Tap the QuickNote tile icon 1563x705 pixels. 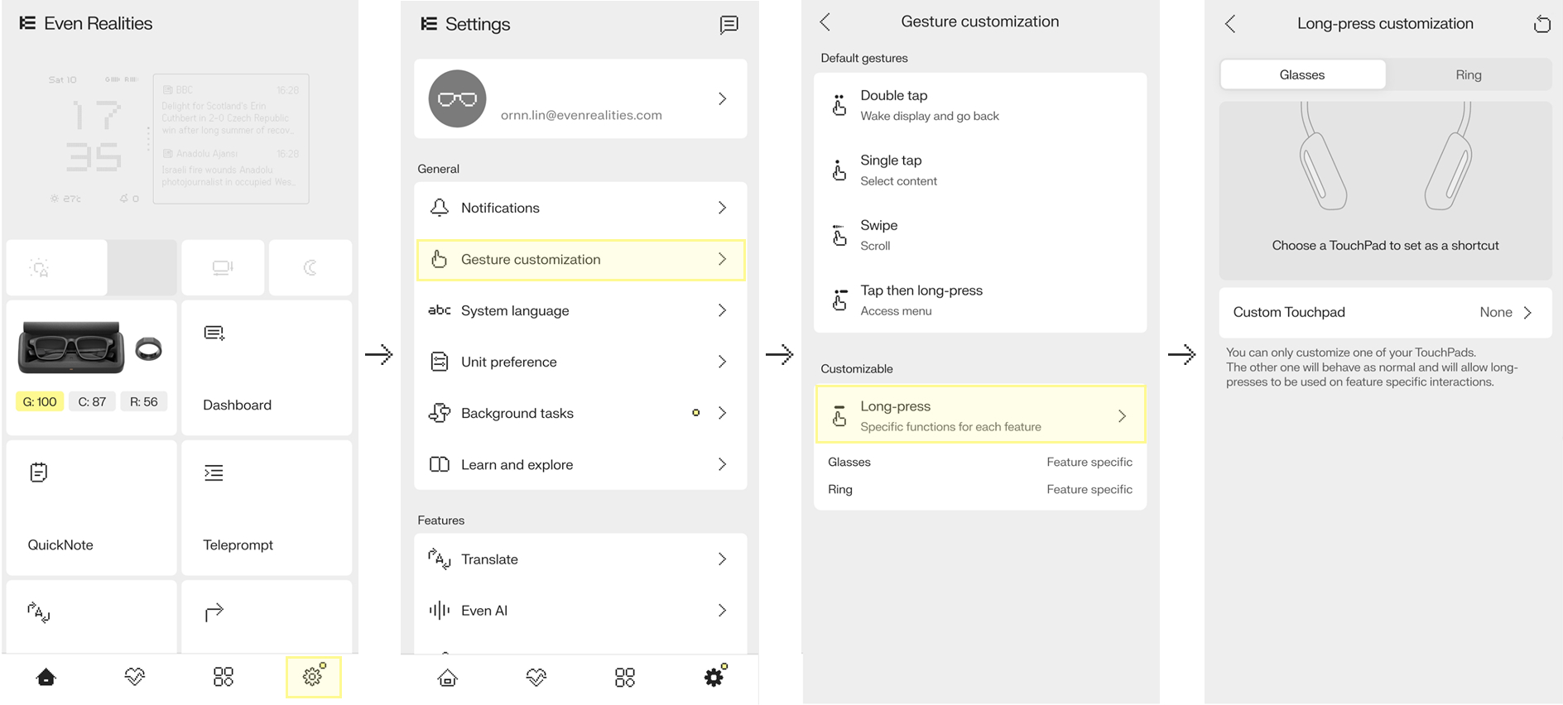click(39, 472)
